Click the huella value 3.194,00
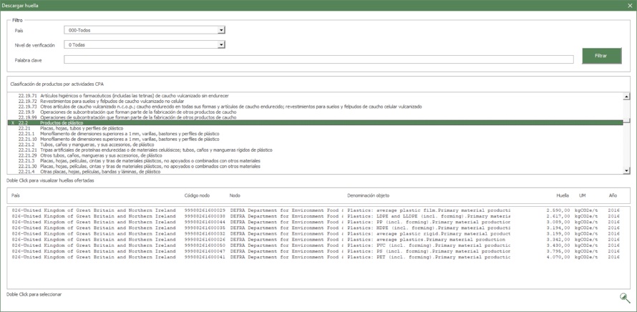The image size is (637, 312). pyautogui.click(x=558, y=228)
